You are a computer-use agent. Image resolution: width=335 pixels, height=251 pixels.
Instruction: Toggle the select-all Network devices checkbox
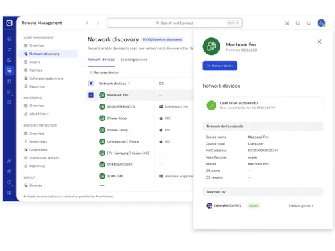pyautogui.click(x=91, y=84)
